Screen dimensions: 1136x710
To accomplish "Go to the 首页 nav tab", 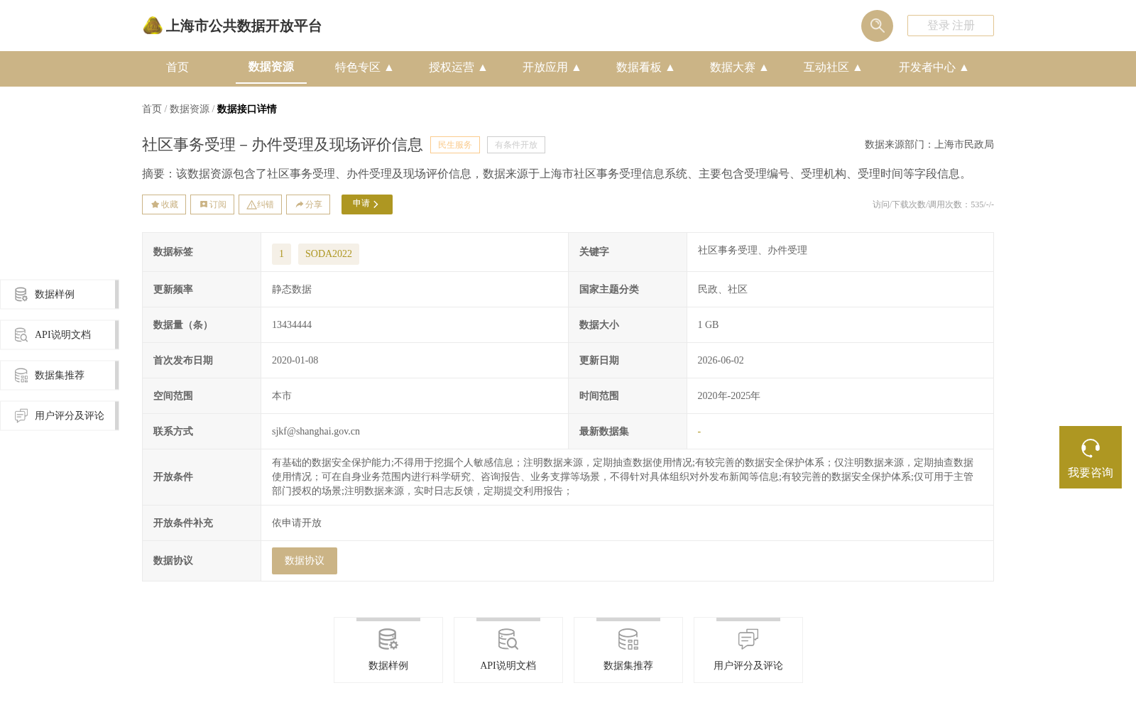I will click(177, 67).
